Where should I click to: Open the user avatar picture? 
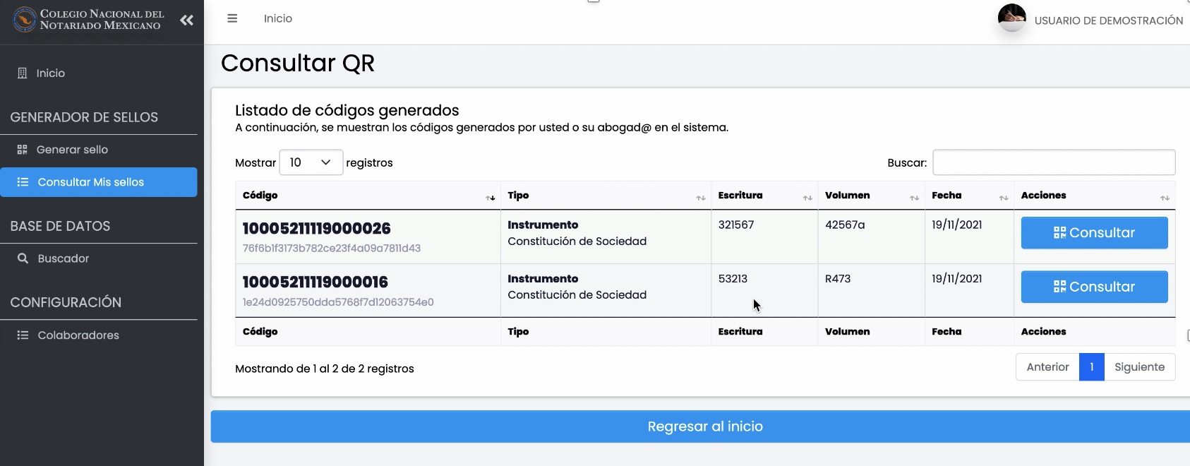[x=1011, y=18]
